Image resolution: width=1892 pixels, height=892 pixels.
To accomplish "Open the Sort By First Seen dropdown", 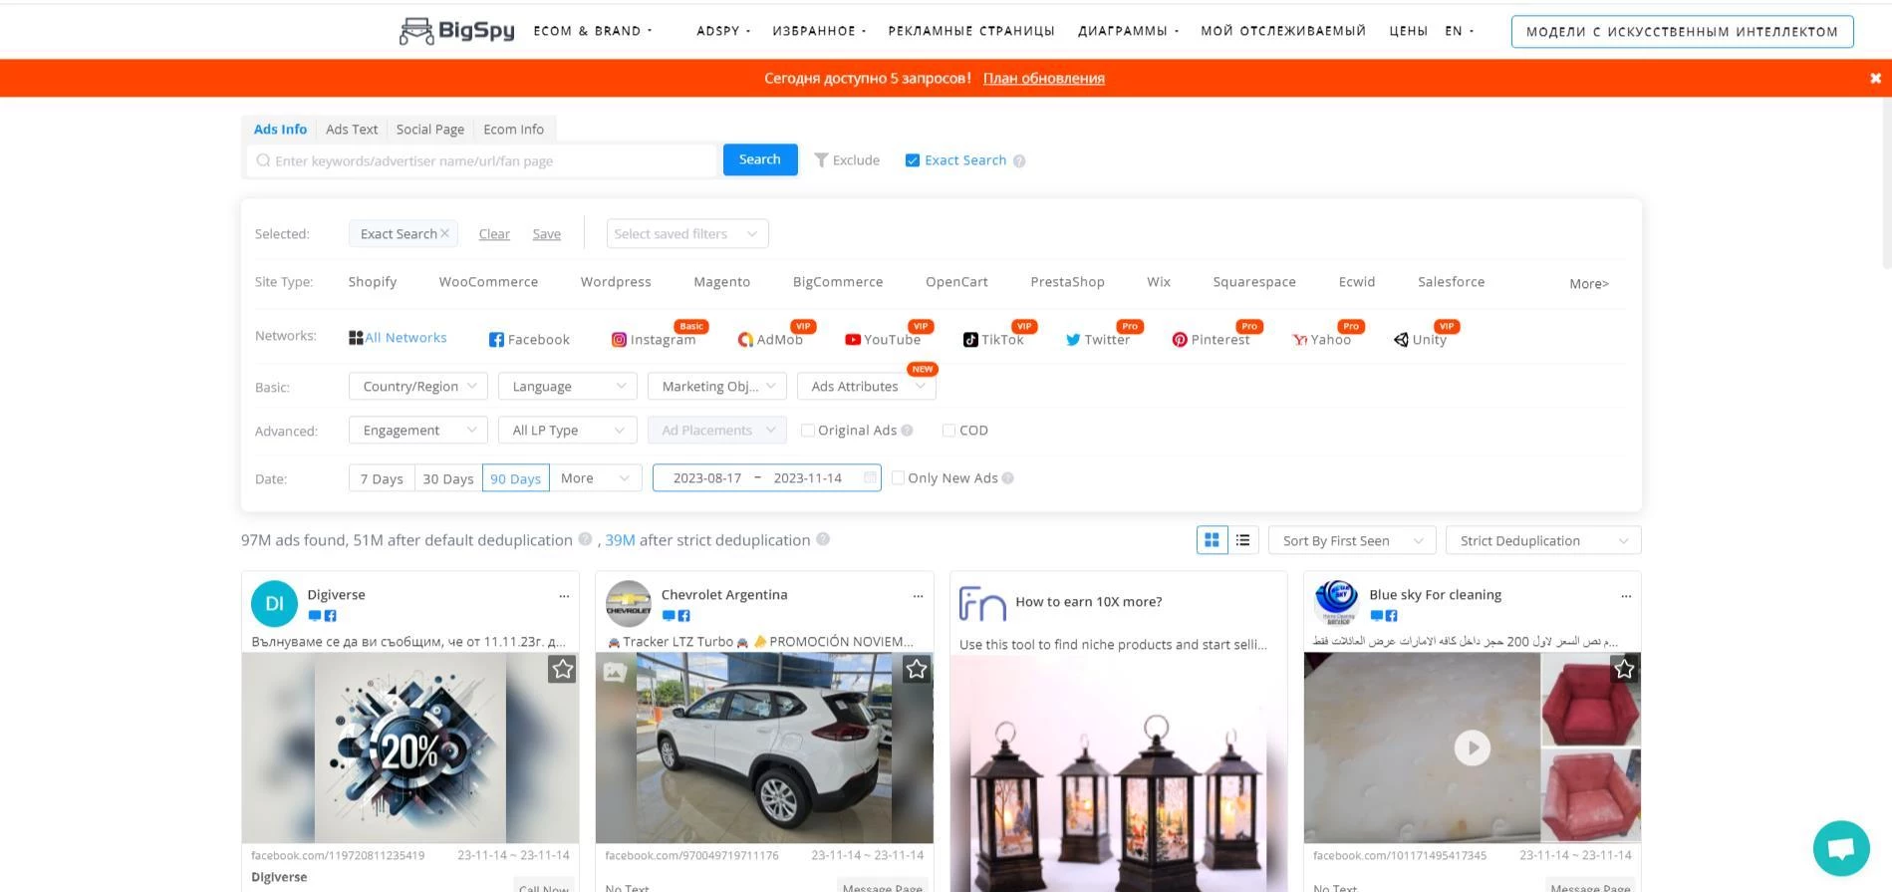I will (1352, 540).
